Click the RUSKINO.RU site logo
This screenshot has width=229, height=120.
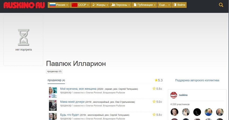point(24,5)
